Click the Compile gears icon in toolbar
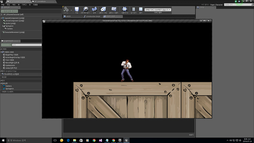 [66, 9]
